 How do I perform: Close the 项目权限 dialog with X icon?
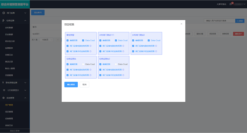click(181, 24)
